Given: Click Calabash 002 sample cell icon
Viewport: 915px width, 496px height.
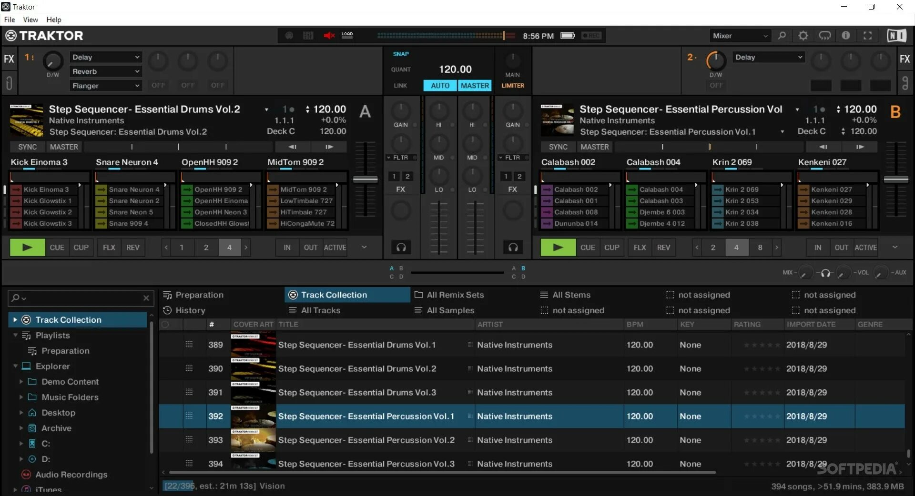Looking at the screenshot, I should point(547,189).
